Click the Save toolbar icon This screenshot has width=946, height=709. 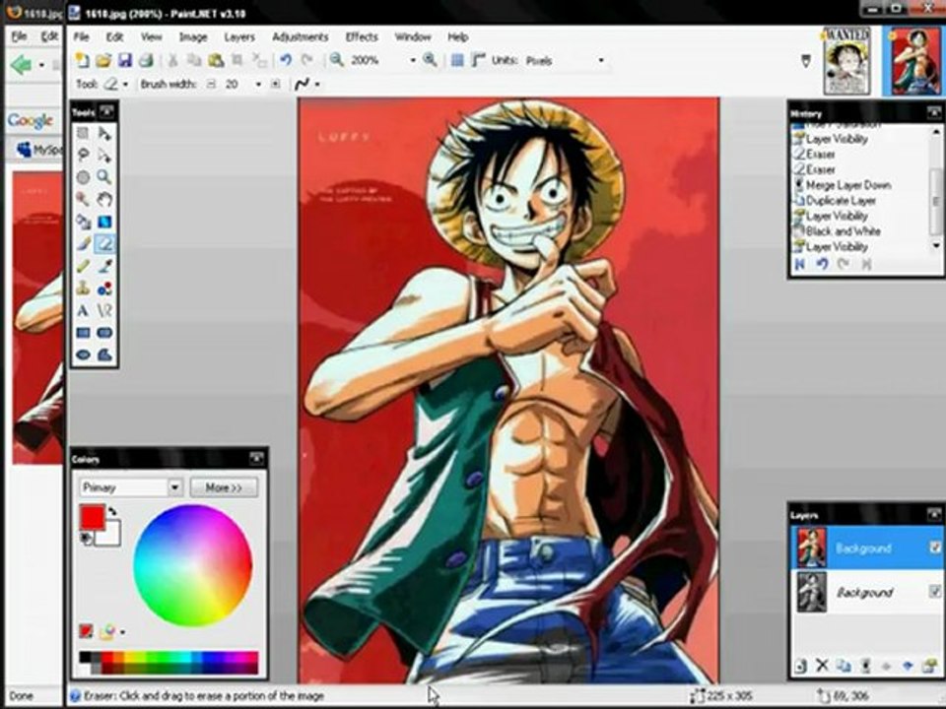click(x=124, y=60)
